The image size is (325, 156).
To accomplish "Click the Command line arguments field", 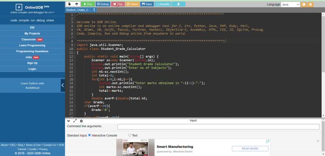I will pos(218,127).
